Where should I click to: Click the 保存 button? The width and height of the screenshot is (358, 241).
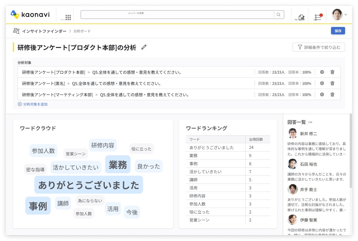point(338,31)
